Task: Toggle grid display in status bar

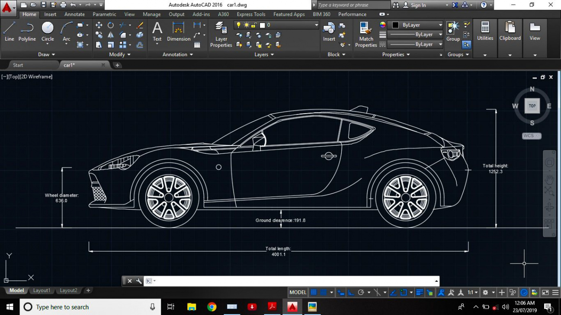Action: (x=314, y=293)
